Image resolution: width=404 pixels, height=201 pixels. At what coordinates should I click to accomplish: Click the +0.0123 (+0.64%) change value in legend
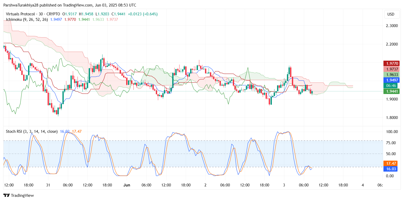point(143,14)
